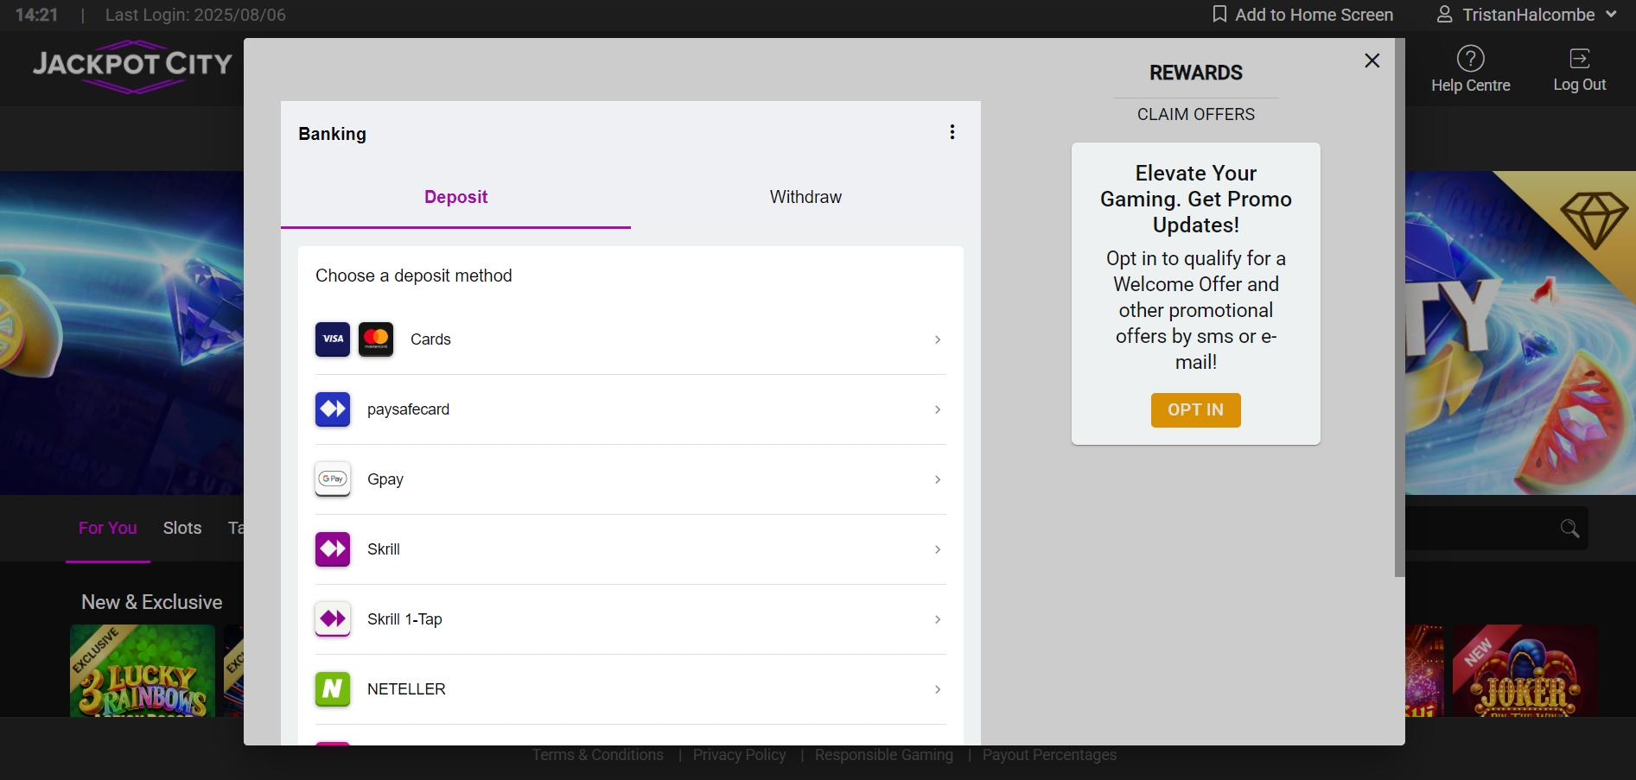The height and width of the screenshot is (780, 1636).
Task: Click the Google Pay logo icon
Action: point(333,479)
